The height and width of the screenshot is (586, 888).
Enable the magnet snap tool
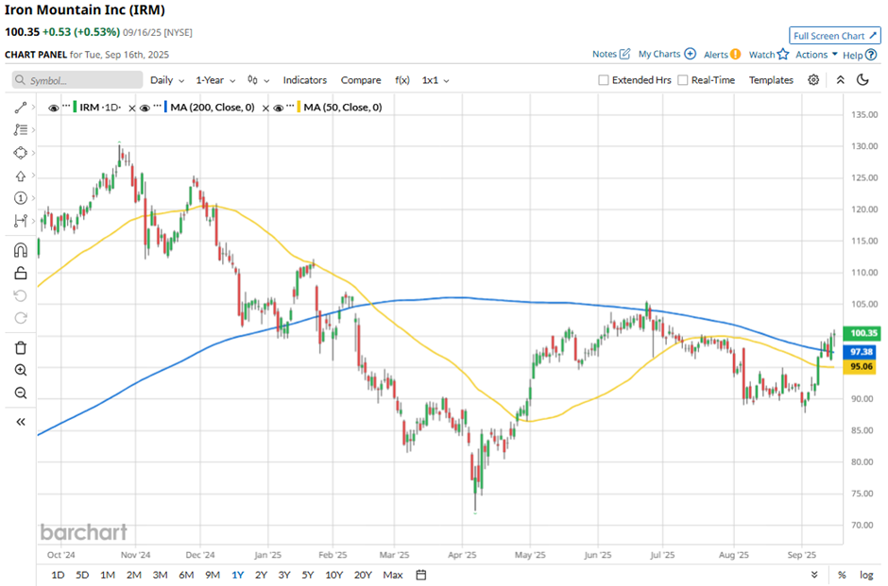tap(21, 250)
